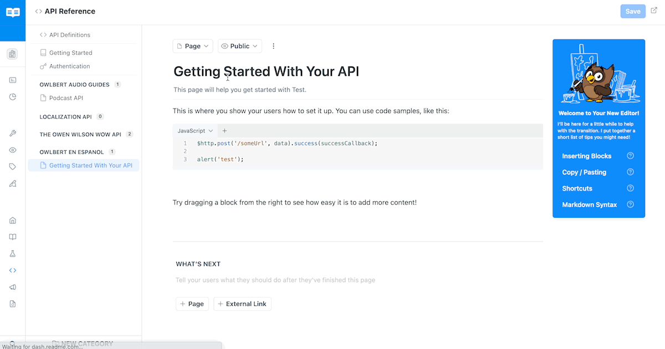The height and width of the screenshot is (349, 665).
Task: Click the WHAT'S NEXT heading
Action: [x=198, y=264]
